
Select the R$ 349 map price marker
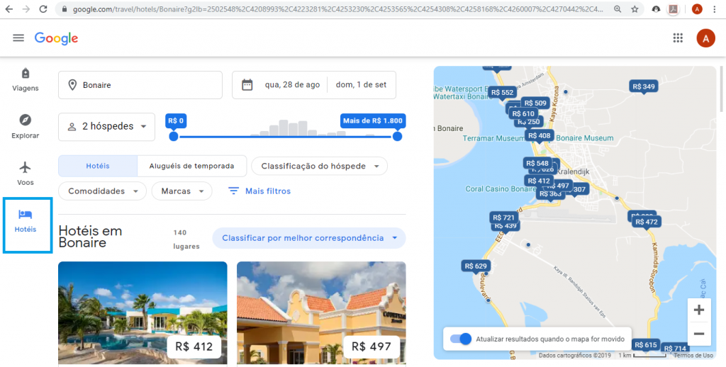644,86
